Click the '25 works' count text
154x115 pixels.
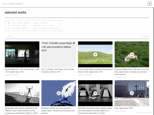click(145, 36)
